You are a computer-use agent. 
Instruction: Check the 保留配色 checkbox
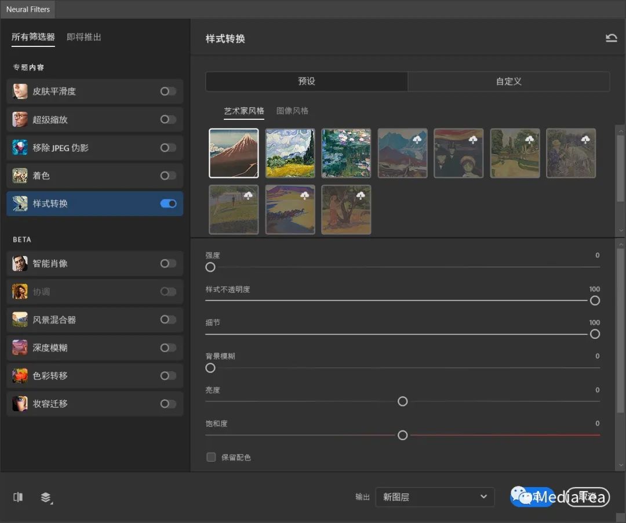point(211,457)
